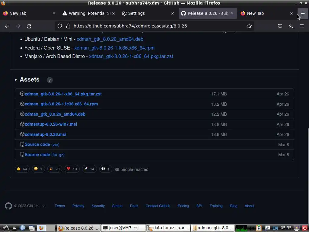Open Status footer link

(x=117, y=206)
